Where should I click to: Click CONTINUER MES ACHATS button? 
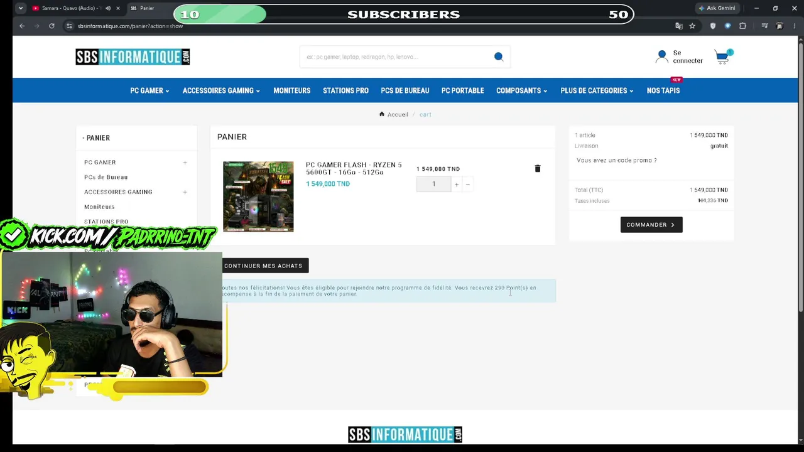[x=263, y=266]
